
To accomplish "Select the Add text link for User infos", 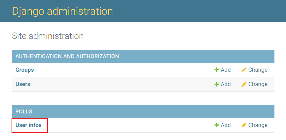I will tap(226, 125).
